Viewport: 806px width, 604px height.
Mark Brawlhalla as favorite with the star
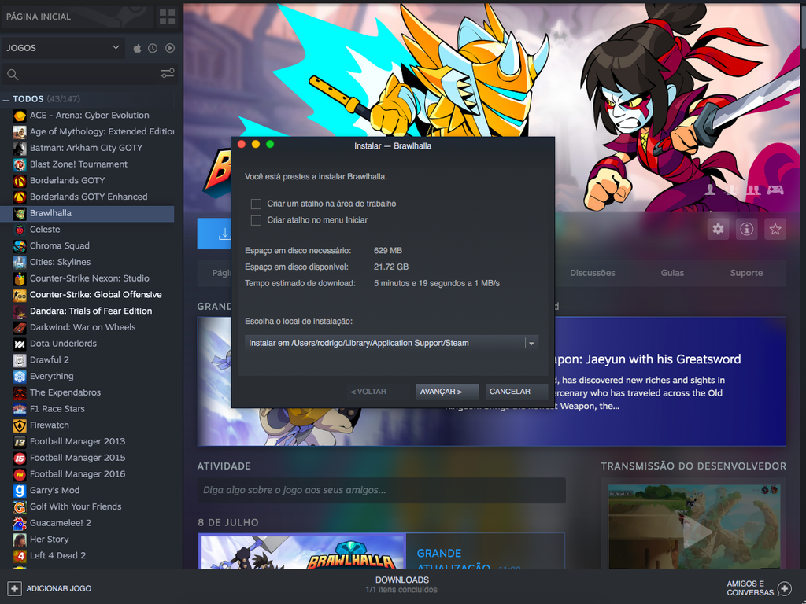[775, 229]
